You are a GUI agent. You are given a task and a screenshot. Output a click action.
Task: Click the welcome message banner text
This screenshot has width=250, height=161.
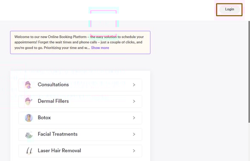(x=79, y=42)
